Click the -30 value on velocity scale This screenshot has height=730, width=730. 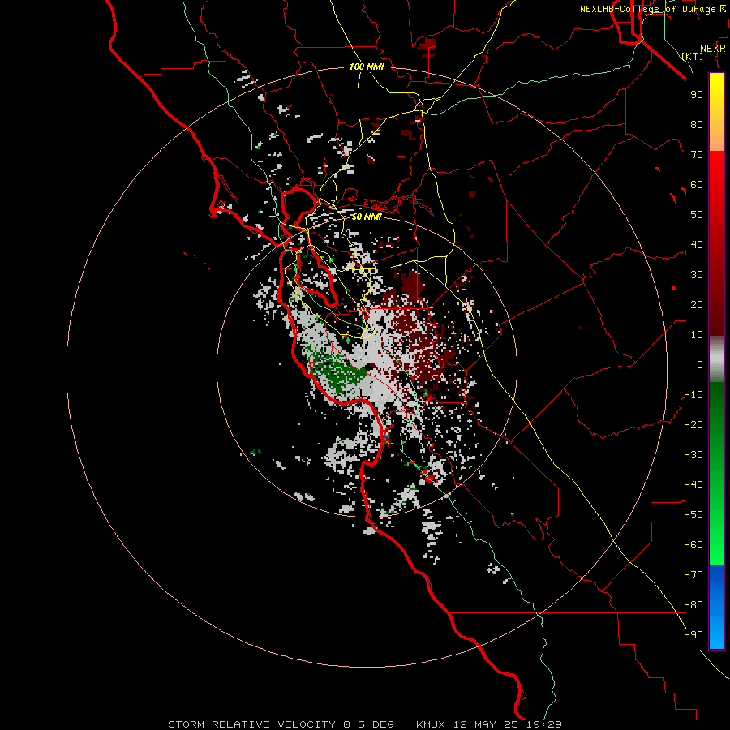pos(693,455)
